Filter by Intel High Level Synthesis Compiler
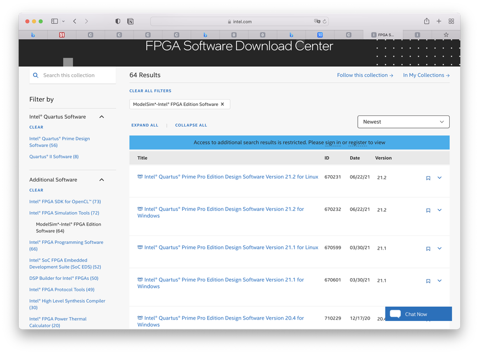The image size is (479, 354). tap(67, 304)
